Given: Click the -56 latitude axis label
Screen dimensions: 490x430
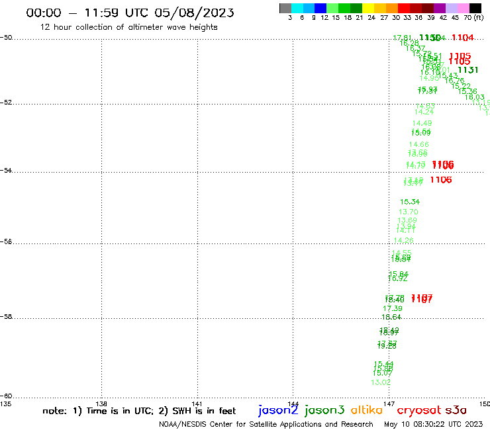Looking at the screenshot, I should [6, 241].
